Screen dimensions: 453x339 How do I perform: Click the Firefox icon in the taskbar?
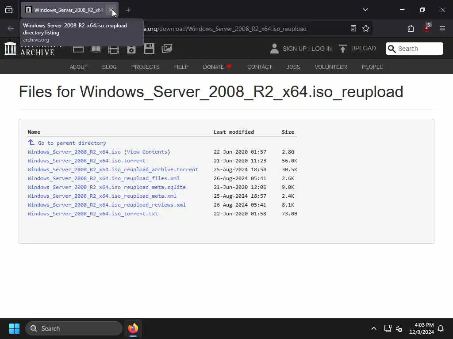tap(133, 328)
